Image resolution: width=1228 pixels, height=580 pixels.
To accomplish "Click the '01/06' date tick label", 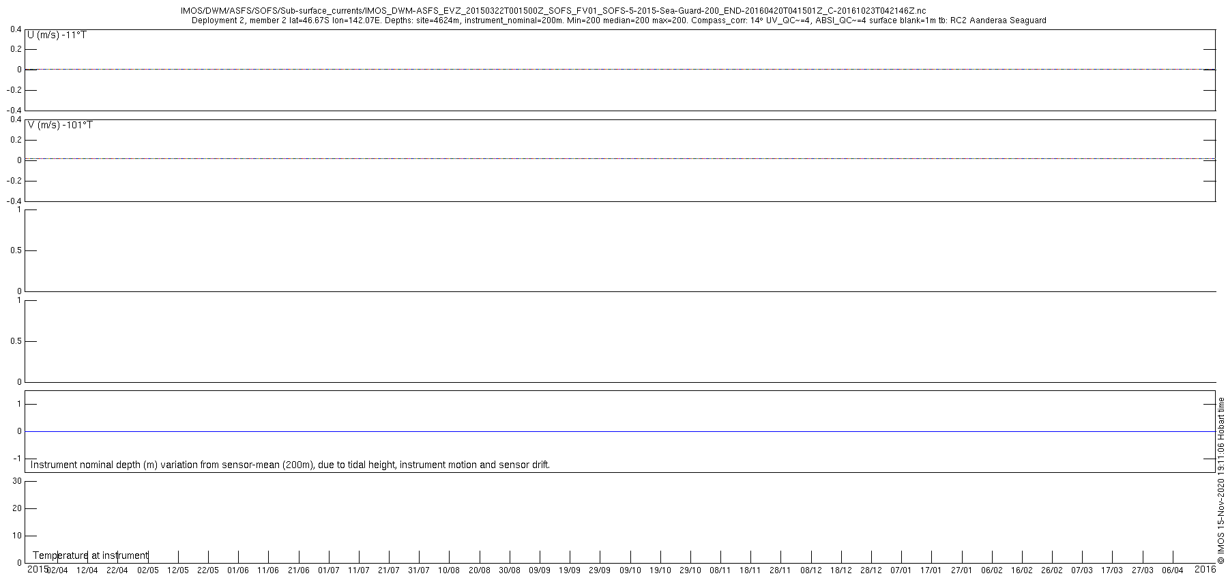I will 238,570.
